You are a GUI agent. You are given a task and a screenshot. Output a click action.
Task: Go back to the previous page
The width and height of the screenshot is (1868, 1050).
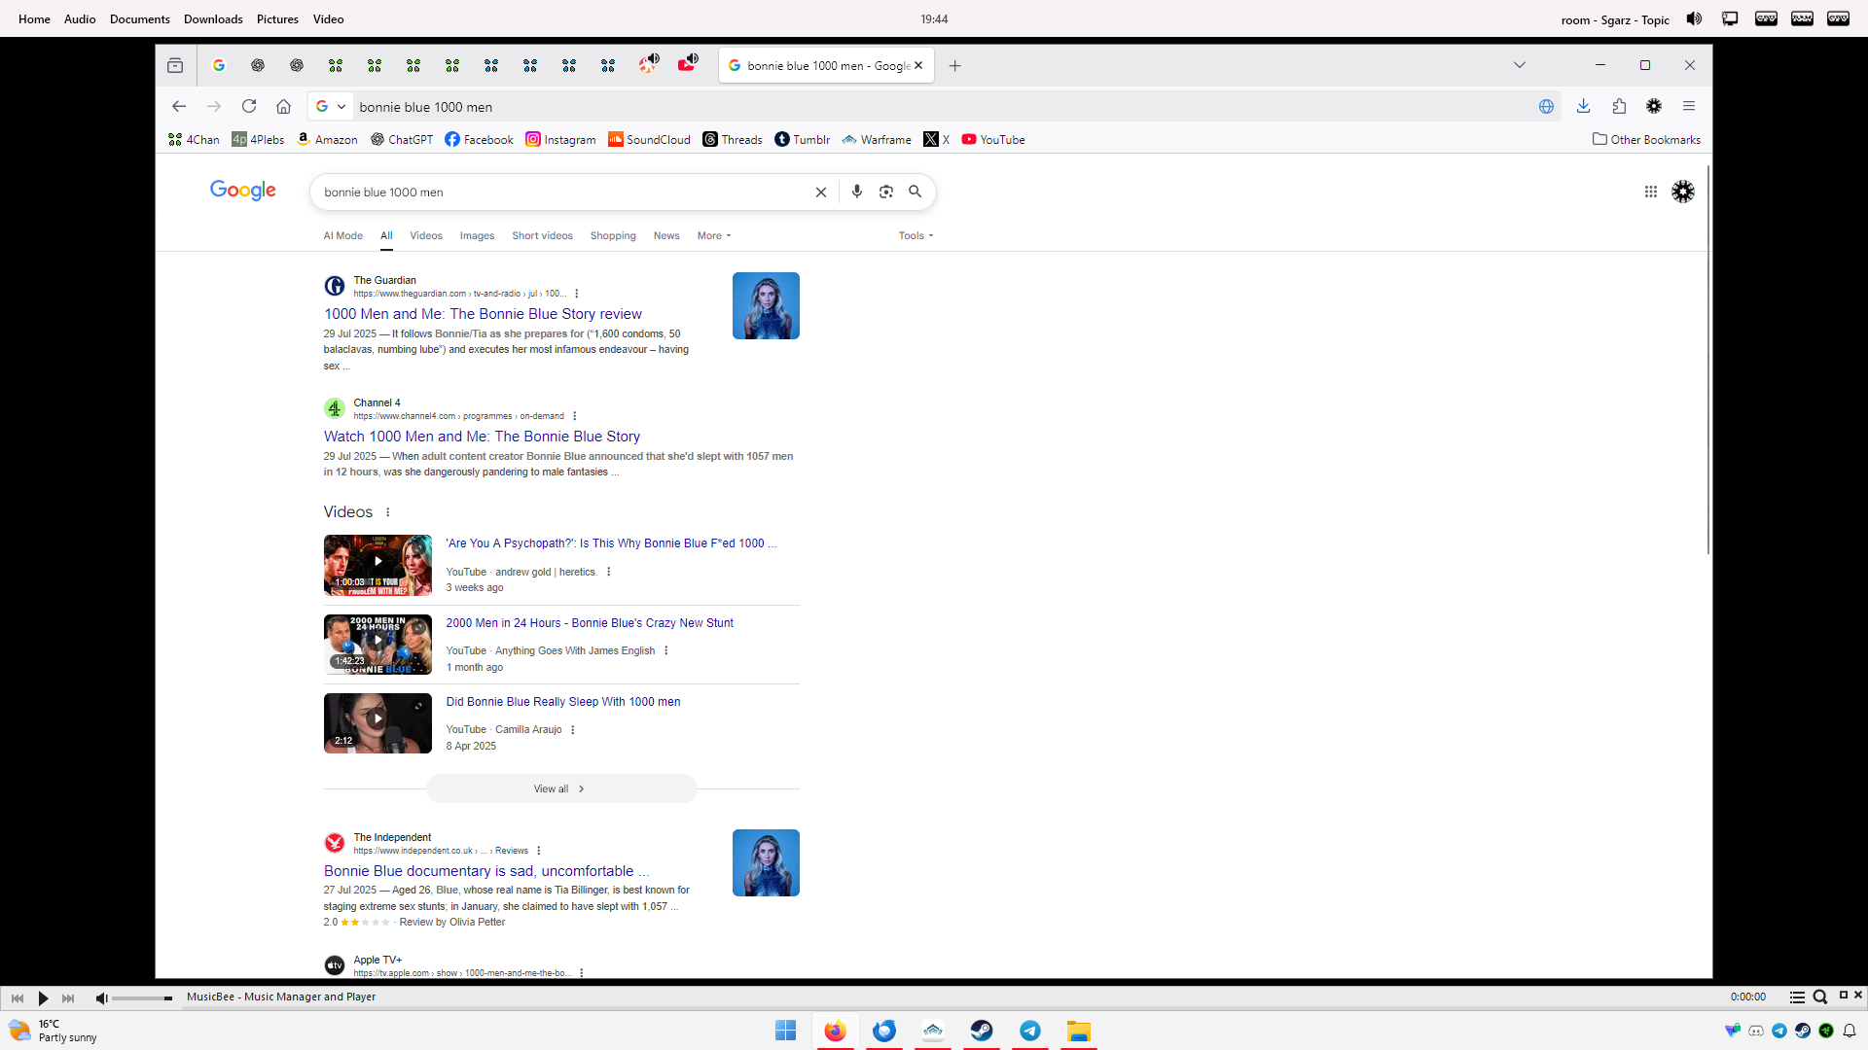point(179,107)
